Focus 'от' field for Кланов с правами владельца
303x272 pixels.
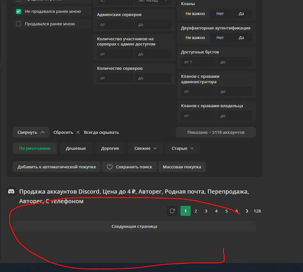pos(199,116)
